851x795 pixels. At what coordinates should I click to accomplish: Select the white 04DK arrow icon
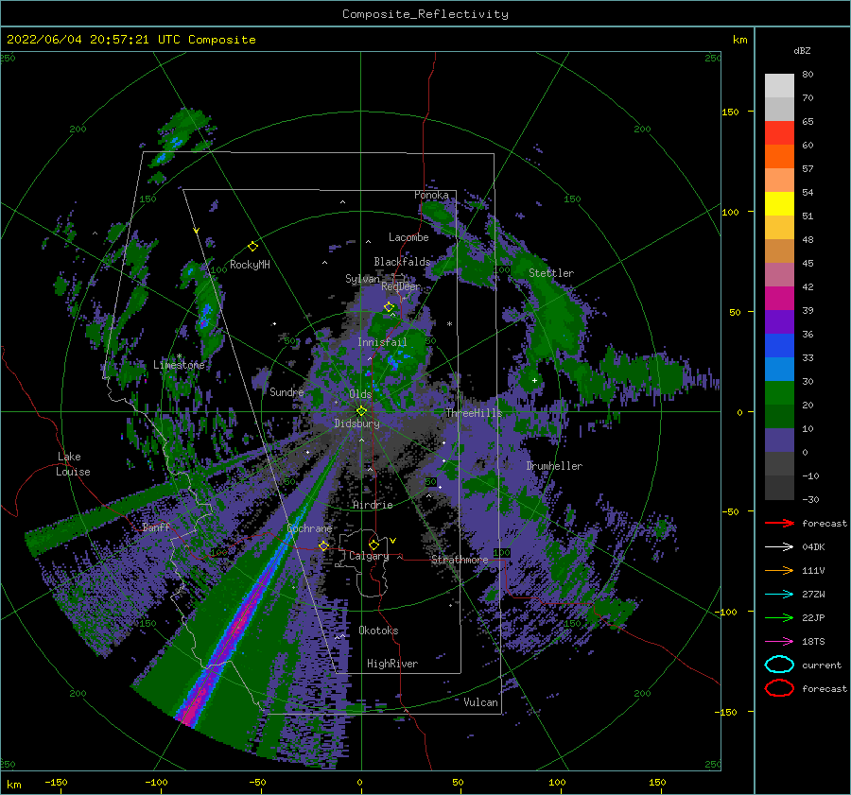(779, 547)
